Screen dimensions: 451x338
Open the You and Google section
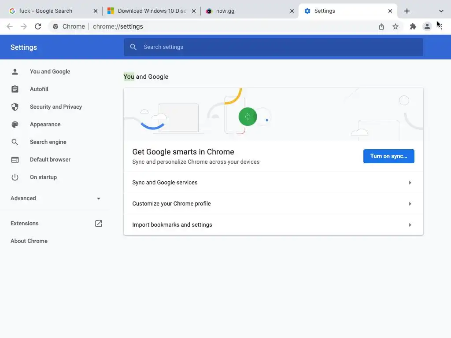pyautogui.click(x=50, y=72)
